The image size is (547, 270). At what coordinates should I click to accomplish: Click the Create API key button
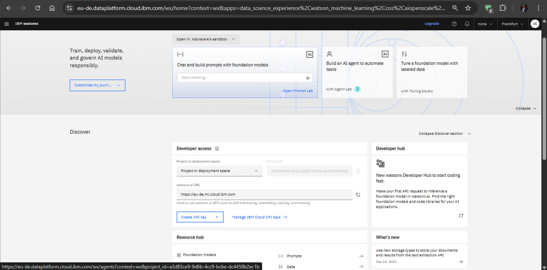point(200,217)
